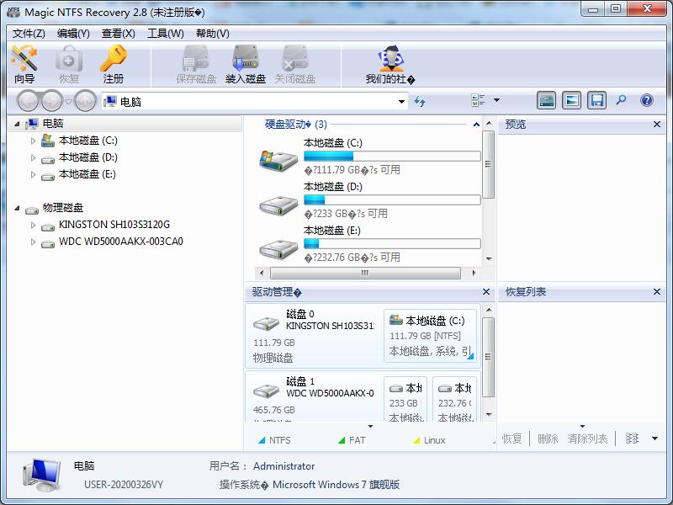Toggle the preview panel picture icon
Screen dimensions: 673x505
572,100
